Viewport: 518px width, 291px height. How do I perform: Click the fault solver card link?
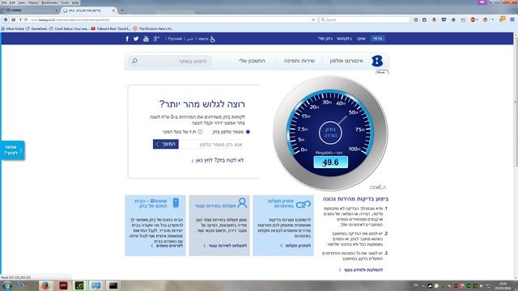pos(295,246)
